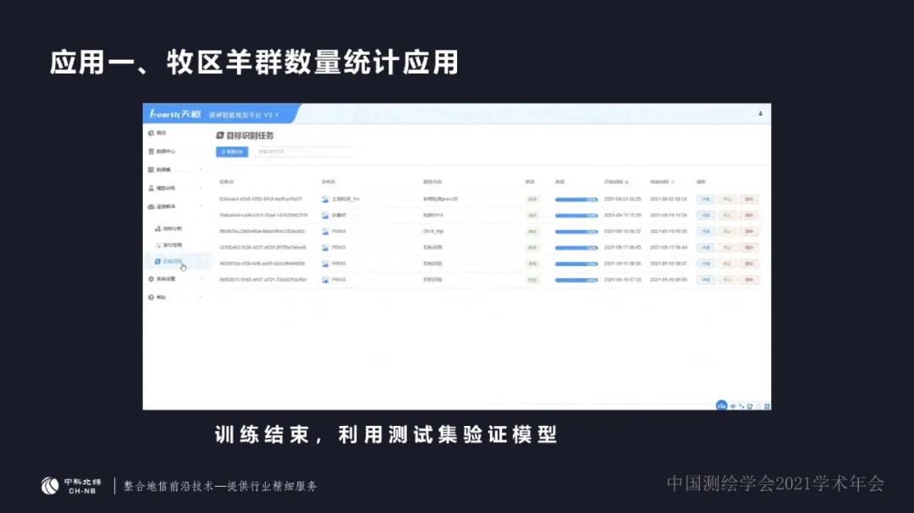Screen dimensions: 914x513
Task: Click the Baidu input method tray icon
Action: [721, 406]
